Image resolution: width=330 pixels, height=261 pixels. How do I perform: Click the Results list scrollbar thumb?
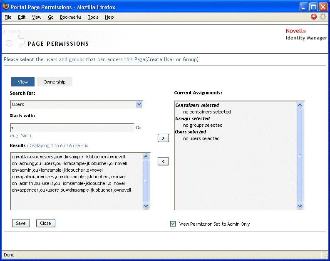pos(146,181)
